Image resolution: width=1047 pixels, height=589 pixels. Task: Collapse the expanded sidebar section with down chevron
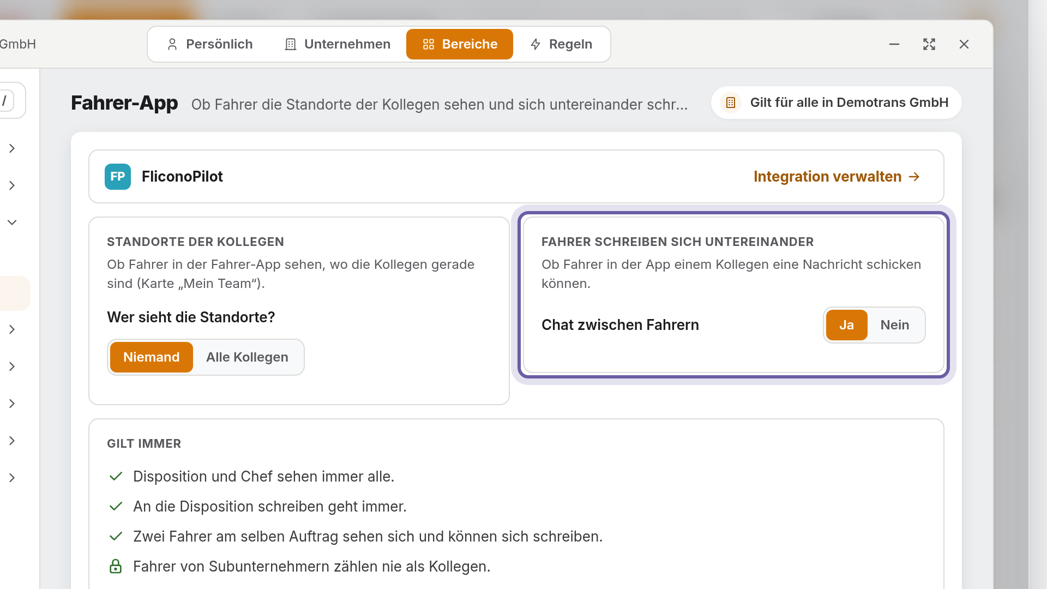pos(12,223)
